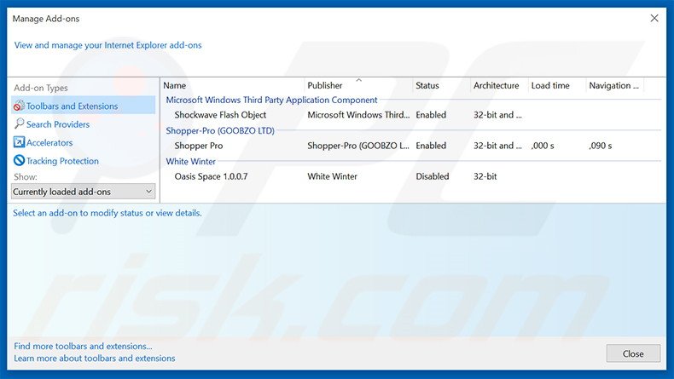Click the Close button
This screenshot has width=674, height=379.
pos(633,353)
